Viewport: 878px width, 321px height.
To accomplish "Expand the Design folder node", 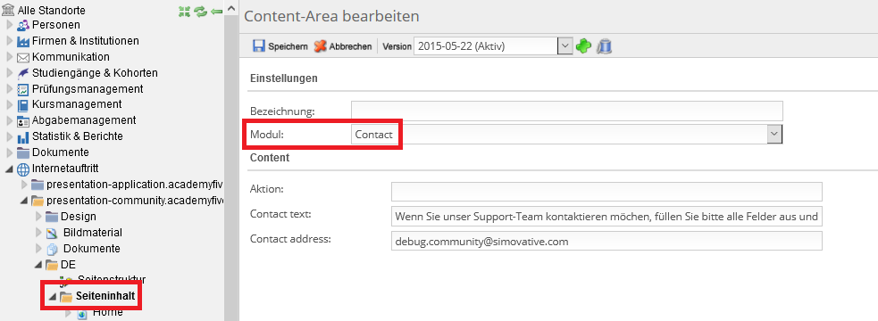I will click(x=38, y=217).
